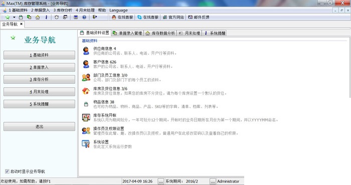Click the document entry copy toolbar icon
The image size is (351, 185).
tap(29, 17)
